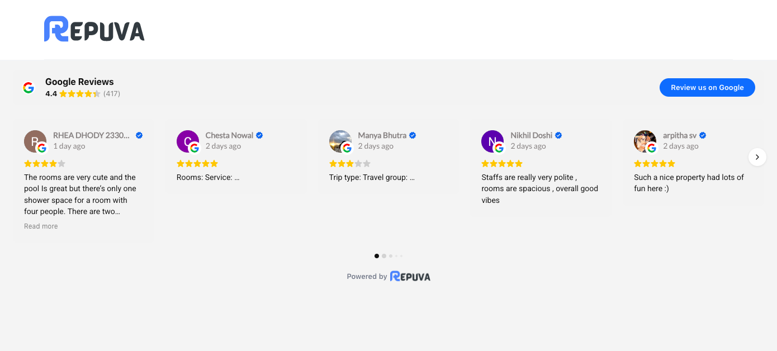The image size is (777, 351).
Task: Click Chesta Nowal's purple avatar
Action: (x=187, y=141)
